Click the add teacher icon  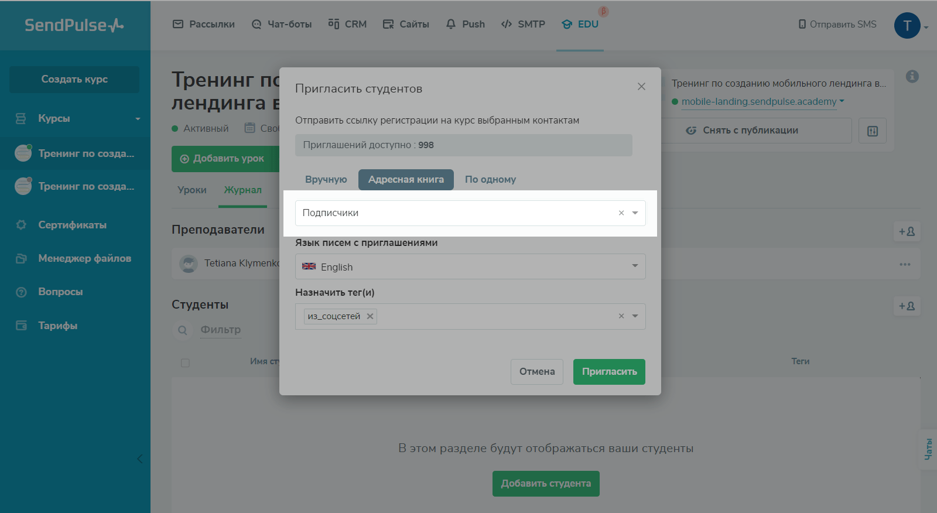(x=907, y=231)
